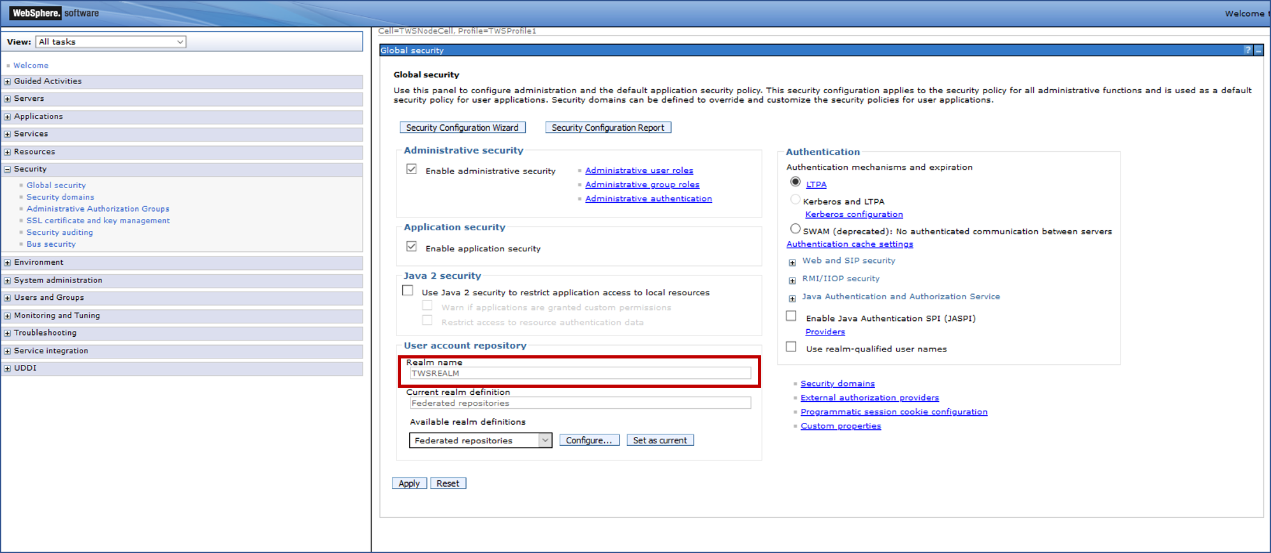Expand Java Authentication and Authorization Service
Image resolution: width=1271 pixels, height=553 pixels.
[792, 299]
